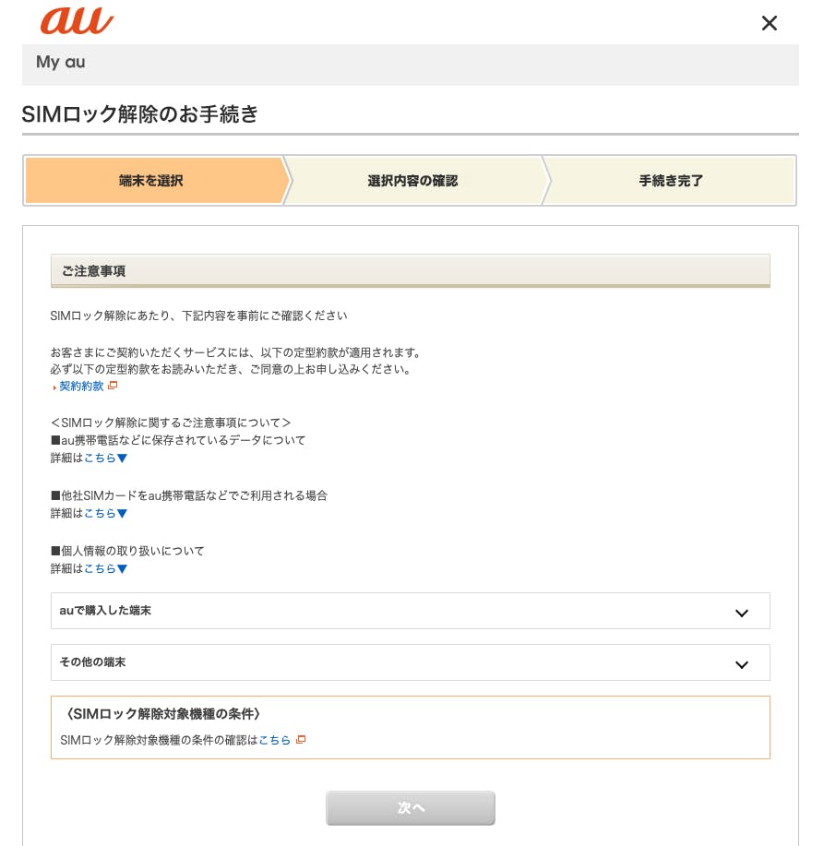Close the page with the X icon
The width and height of the screenshot is (824, 846).
(769, 23)
